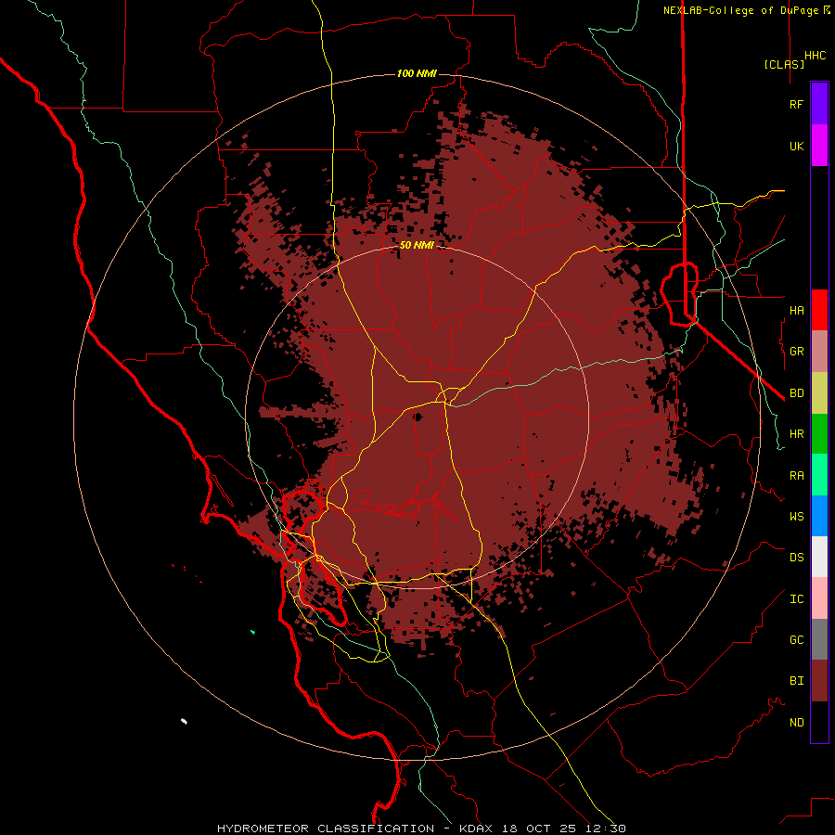This screenshot has width=835, height=835.
Task: Click the GR legend label
Action: (x=797, y=352)
